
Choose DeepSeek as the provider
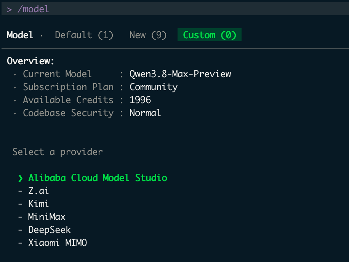tap(50, 230)
